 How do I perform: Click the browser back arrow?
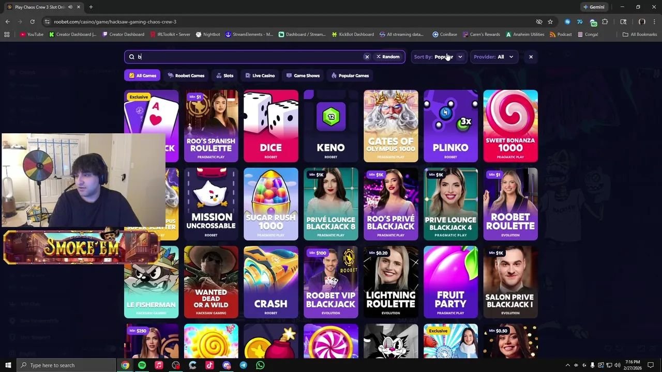click(x=7, y=22)
